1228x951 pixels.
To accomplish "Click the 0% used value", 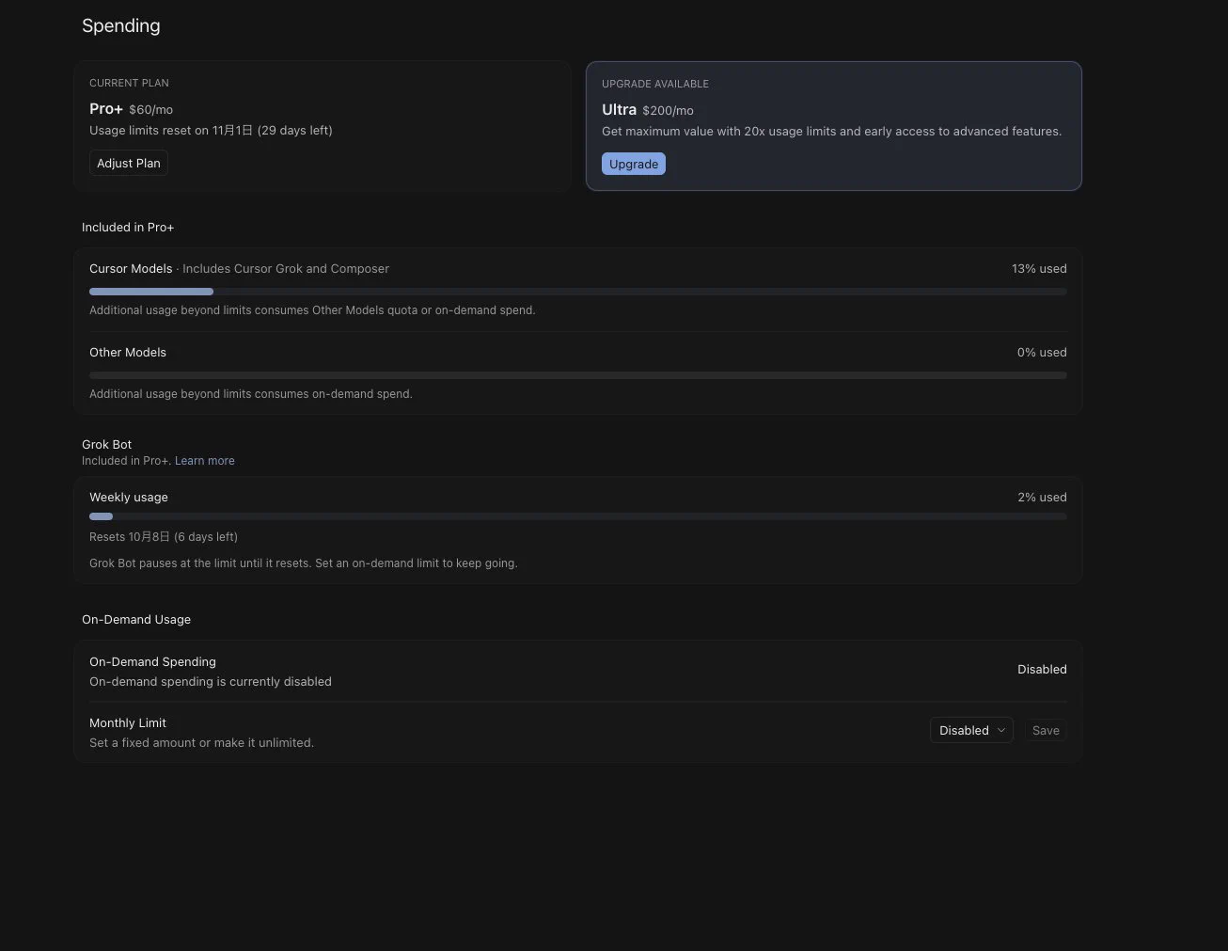I will [x=1042, y=353].
